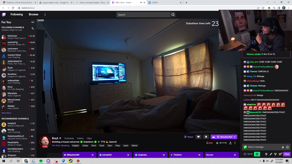The height and width of the screenshot is (164, 292).
Task: Click the heart follow button
Action: click(198, 137)
